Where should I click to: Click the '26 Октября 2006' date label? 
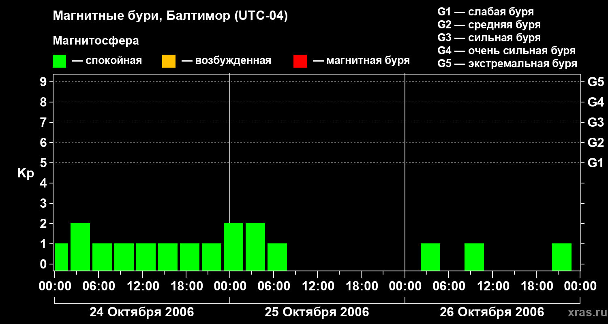pos(492,312)
